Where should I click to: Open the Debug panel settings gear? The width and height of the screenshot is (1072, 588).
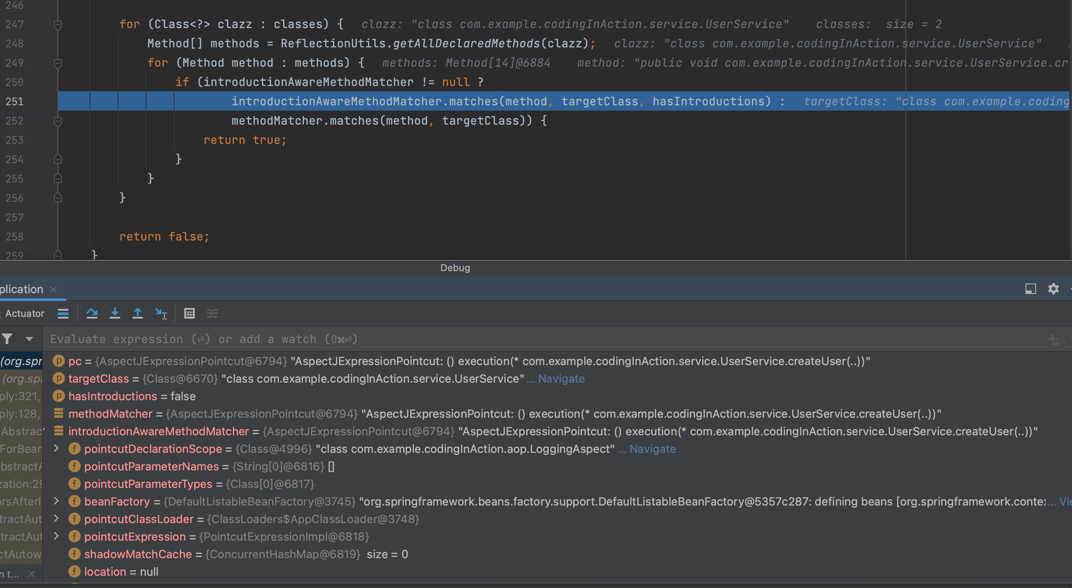pos(1053,289)
